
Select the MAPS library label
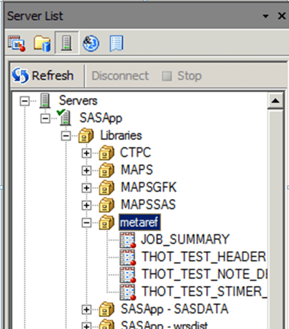(137, 170)
